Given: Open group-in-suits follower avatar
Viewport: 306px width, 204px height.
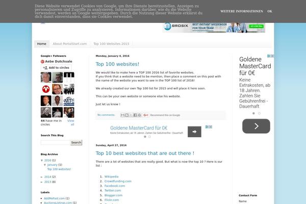Looking at the screenshot, I should 69,89.
